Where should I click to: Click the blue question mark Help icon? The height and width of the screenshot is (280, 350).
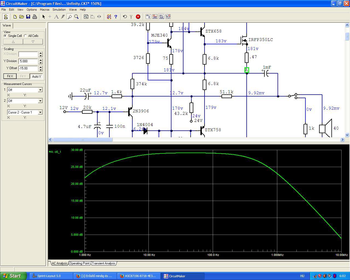coord(116,17)
